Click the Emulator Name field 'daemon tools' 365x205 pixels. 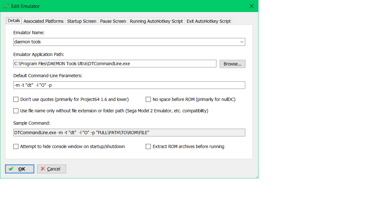129,42
